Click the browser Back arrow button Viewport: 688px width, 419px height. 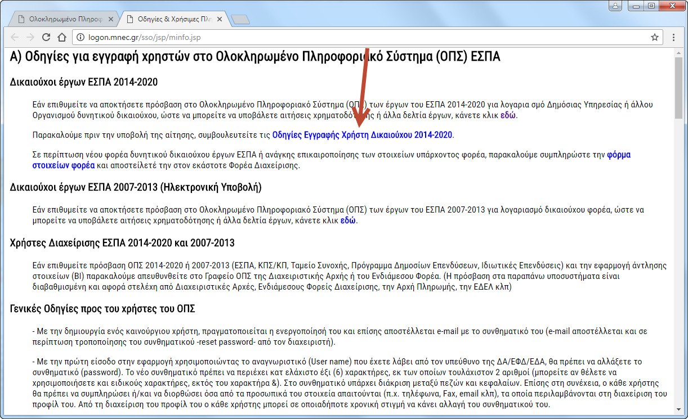coord(15,38)
